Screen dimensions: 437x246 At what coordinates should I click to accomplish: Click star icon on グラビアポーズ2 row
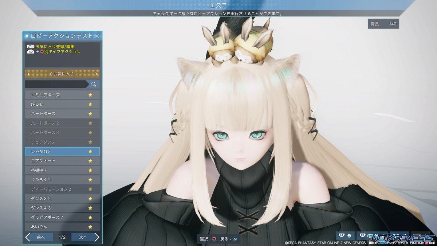(x=90, y=218)
